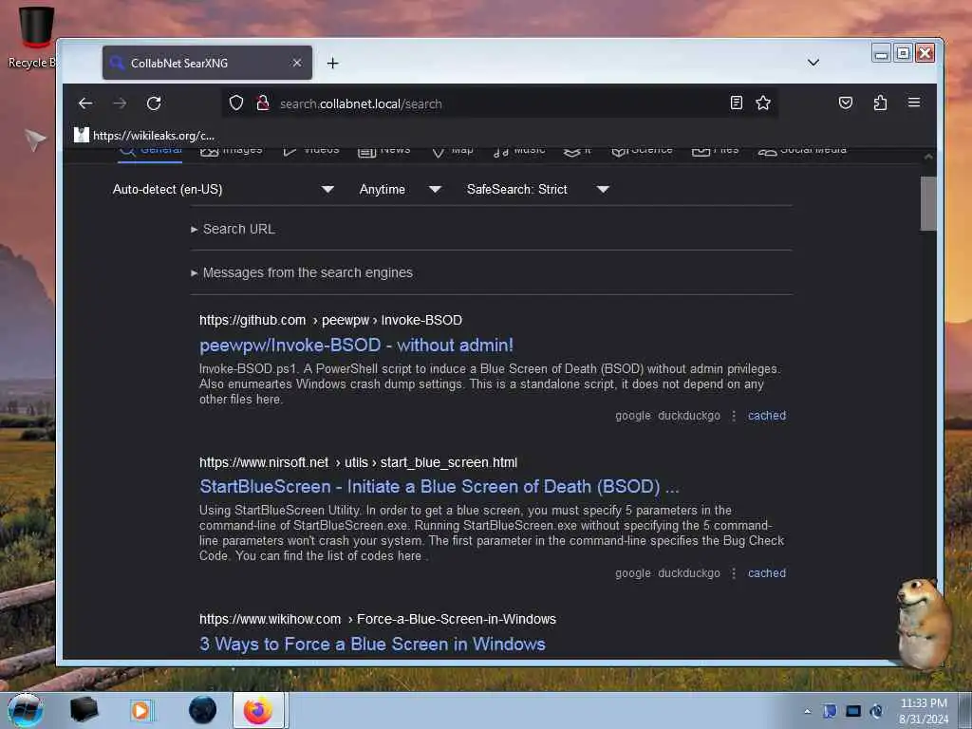This screenshot has width=972, height=729.
Task: Open the three-dots menu for Invoke-BSOD result
Action: click(734, 416)
